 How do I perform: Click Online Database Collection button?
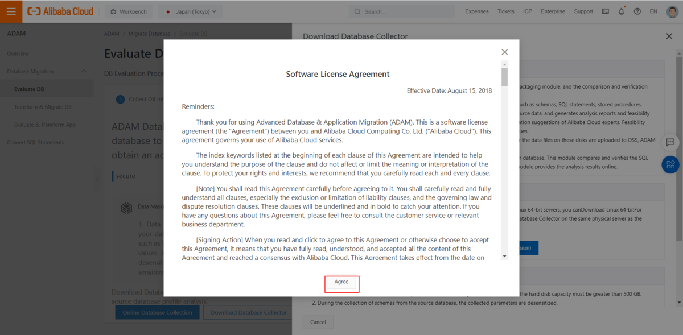point(158,312)
